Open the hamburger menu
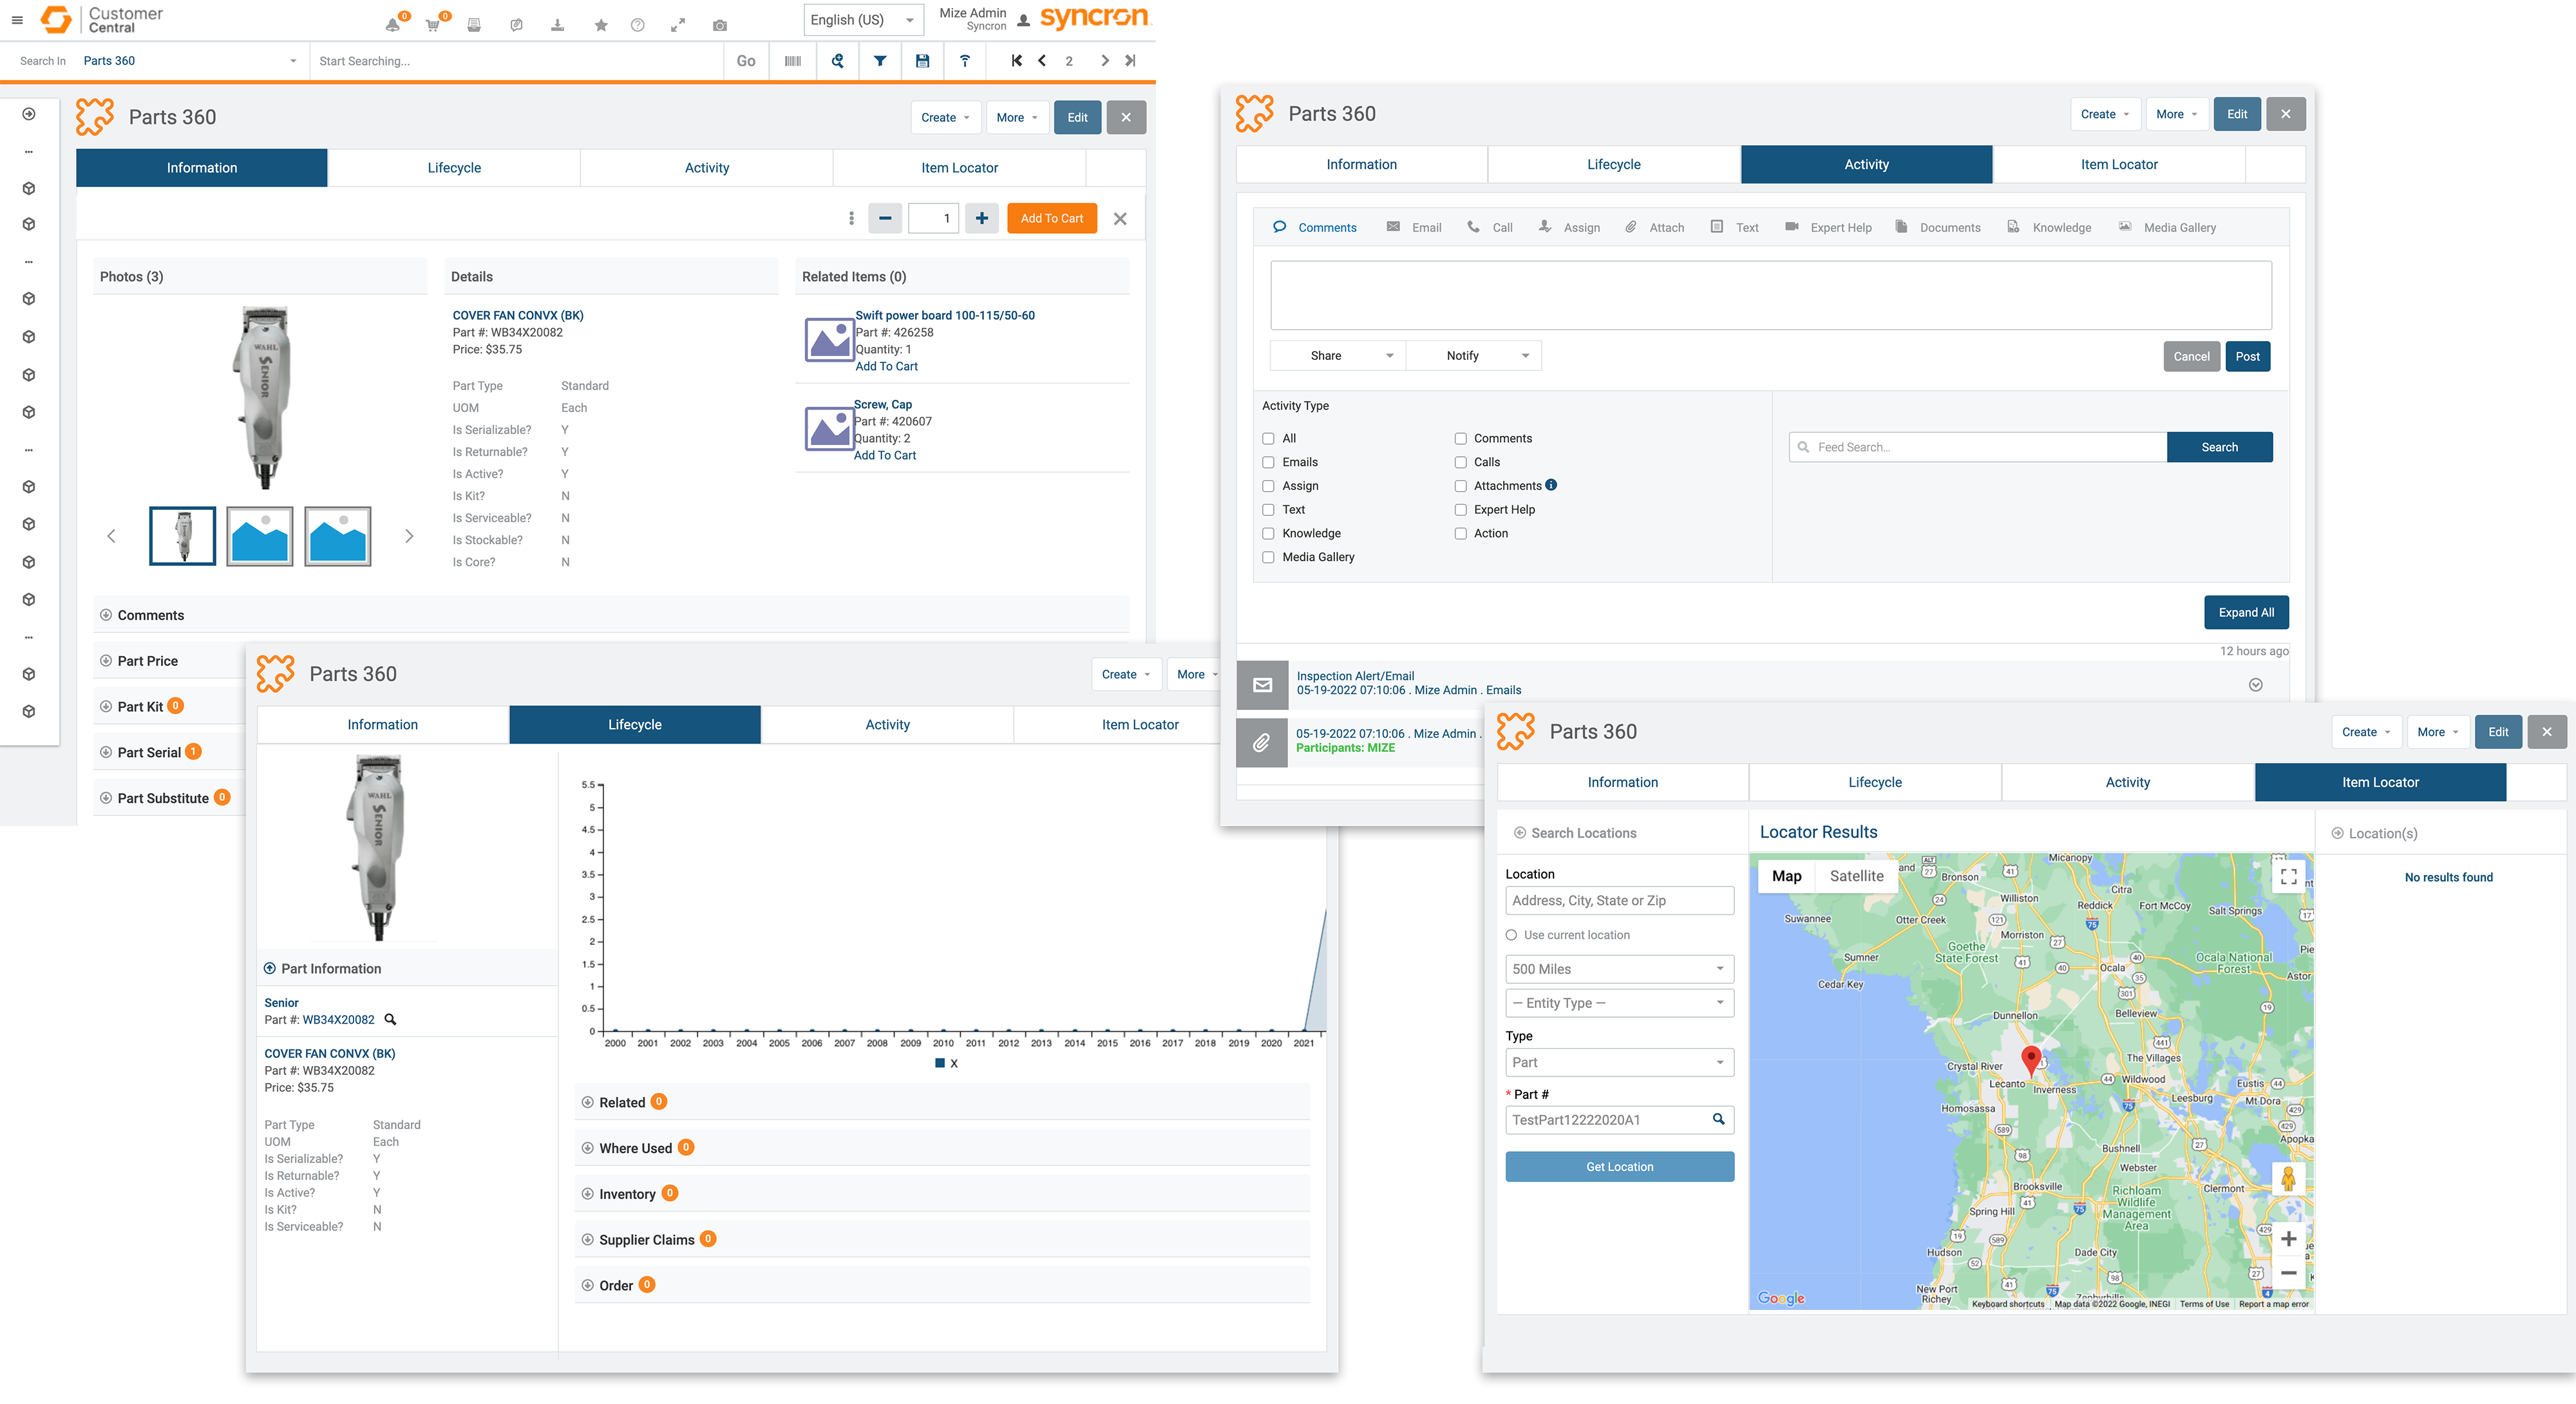The image size is (2576, 1404). pyautogui.click(x=17, y=20)
